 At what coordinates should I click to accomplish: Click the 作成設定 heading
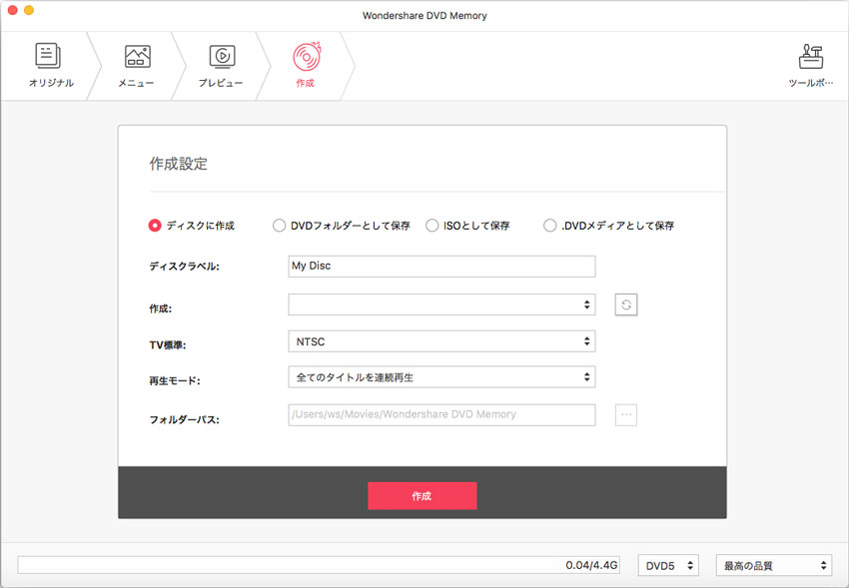pyautogui.click(x=179, y=164)
